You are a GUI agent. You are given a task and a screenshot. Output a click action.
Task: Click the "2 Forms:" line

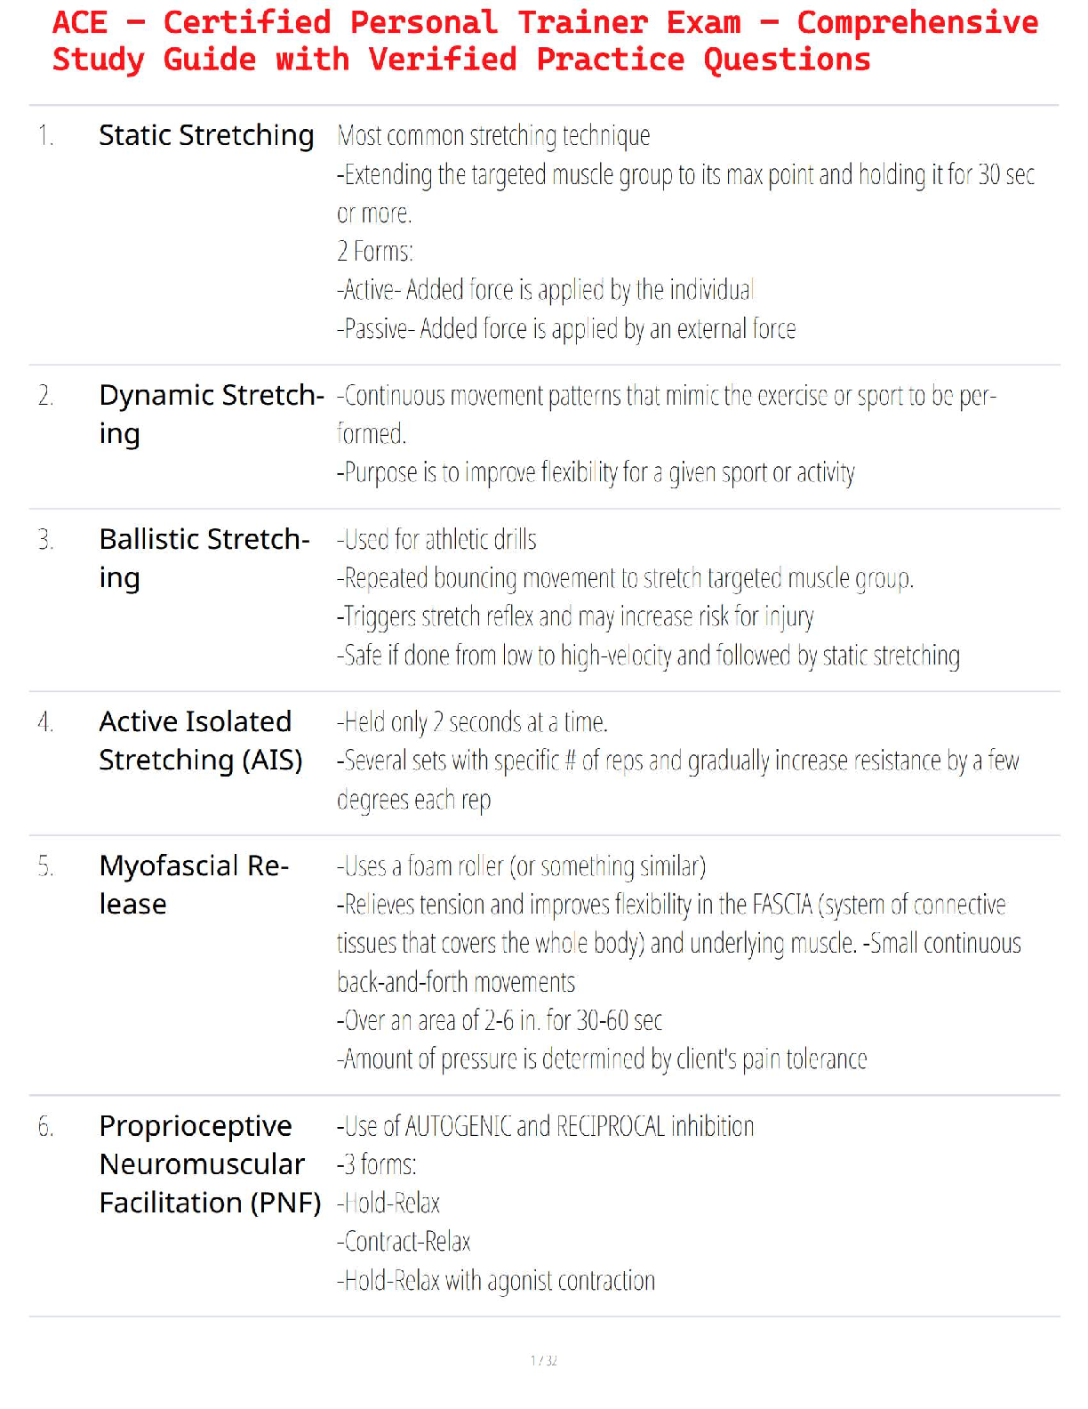375,252
